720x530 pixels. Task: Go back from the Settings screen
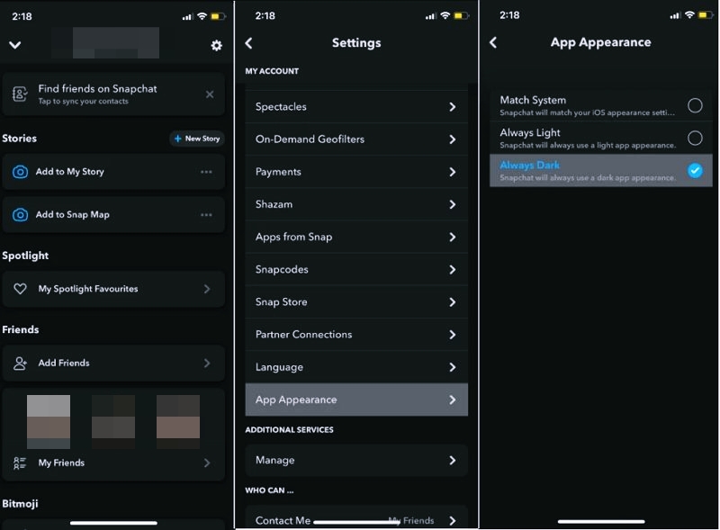[249, 43]
